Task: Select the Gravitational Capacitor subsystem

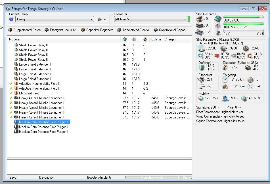Action: coord(171,30)
